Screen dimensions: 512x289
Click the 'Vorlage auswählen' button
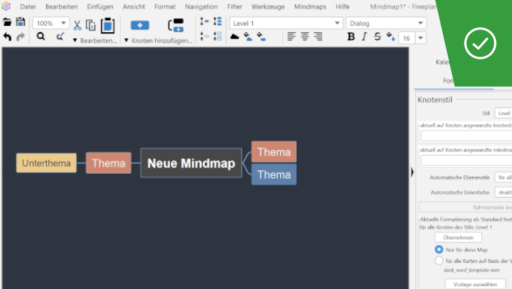tap(475, 283)
